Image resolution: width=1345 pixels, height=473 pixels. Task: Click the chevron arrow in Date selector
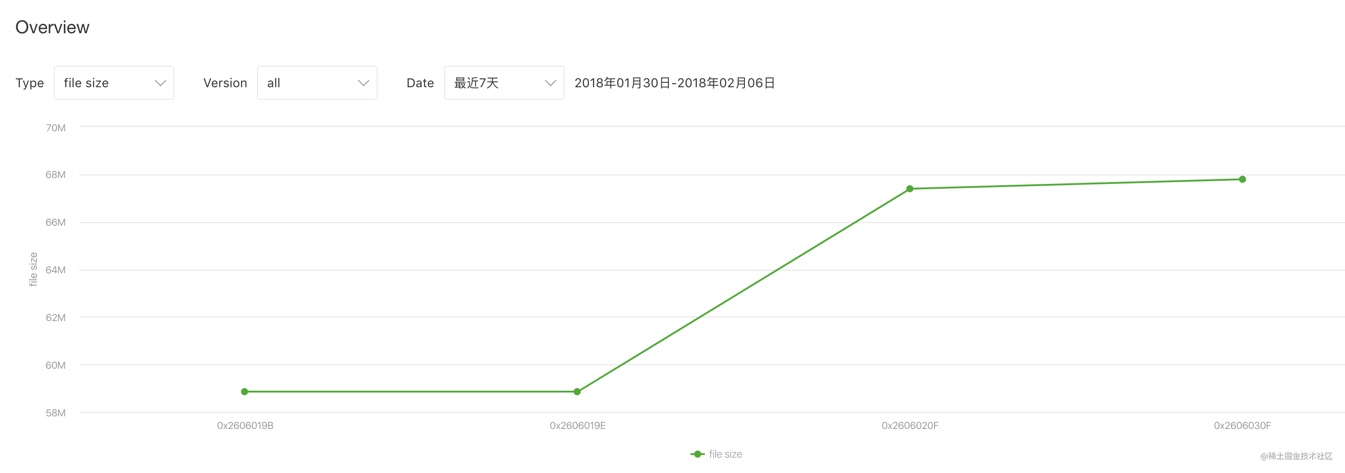point(550,83)
